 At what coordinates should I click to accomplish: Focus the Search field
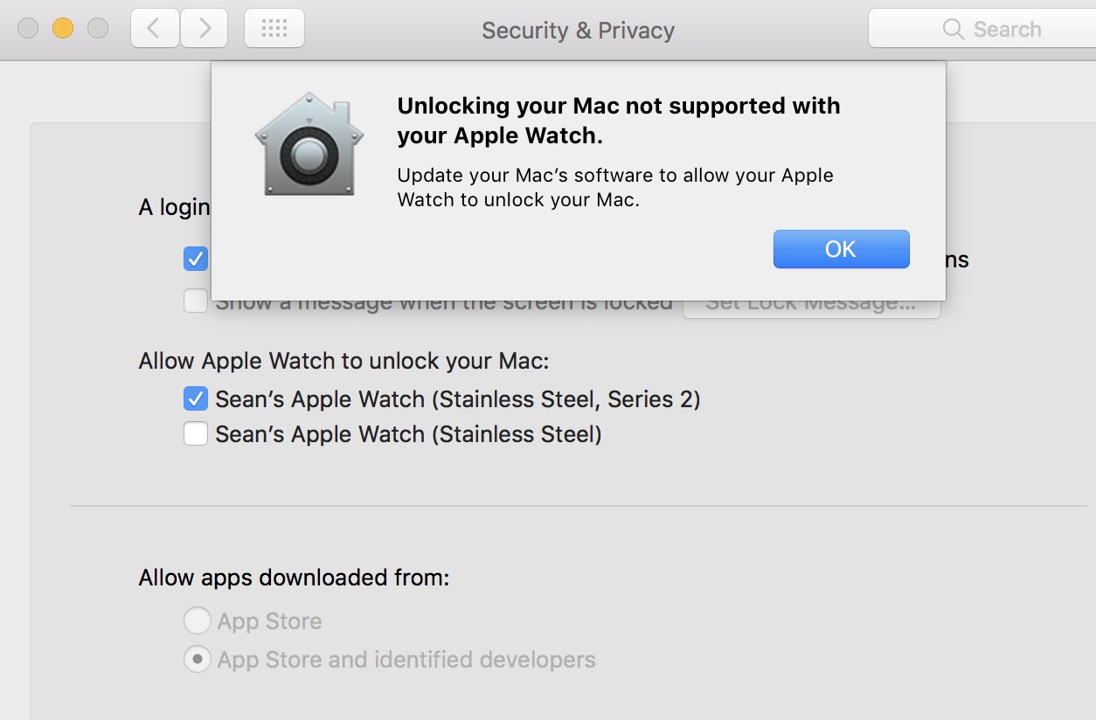click(982, 29)
